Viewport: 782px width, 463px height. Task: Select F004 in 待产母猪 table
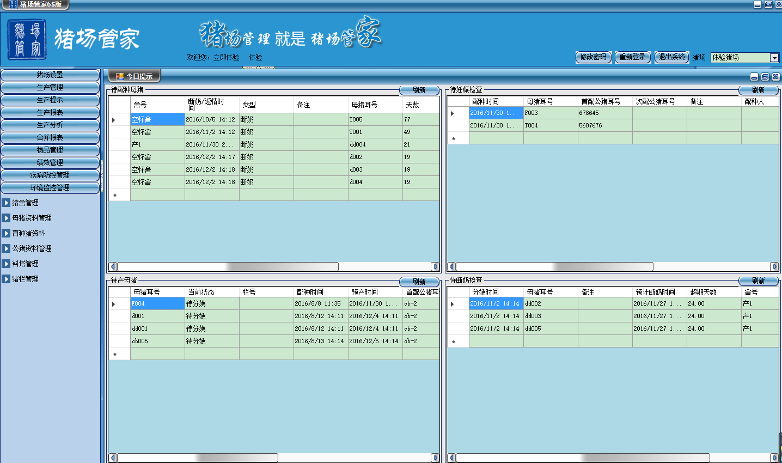coord(157,304)
